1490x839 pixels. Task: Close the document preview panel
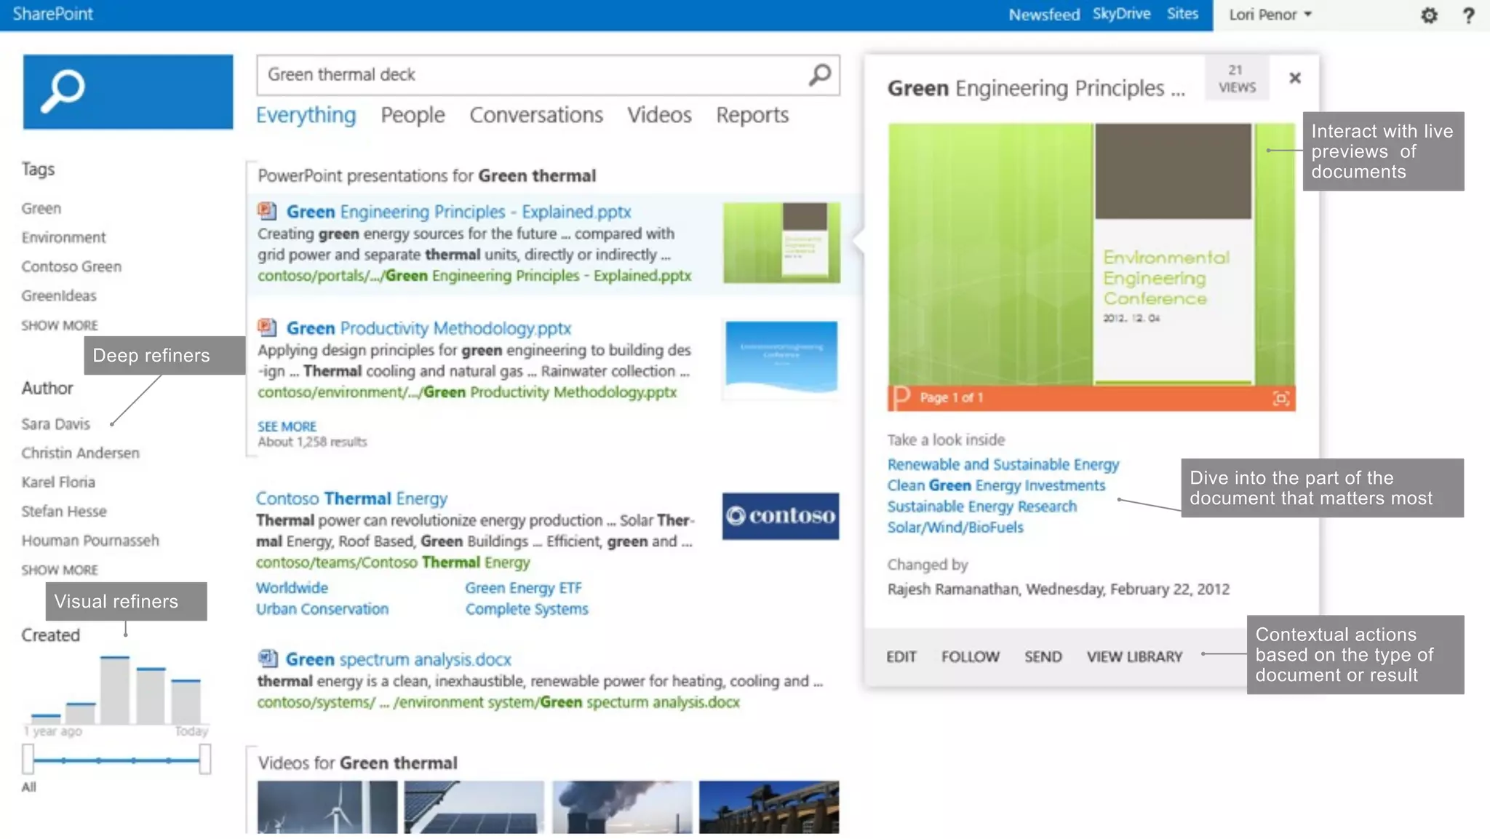[x=1295, y=78]
